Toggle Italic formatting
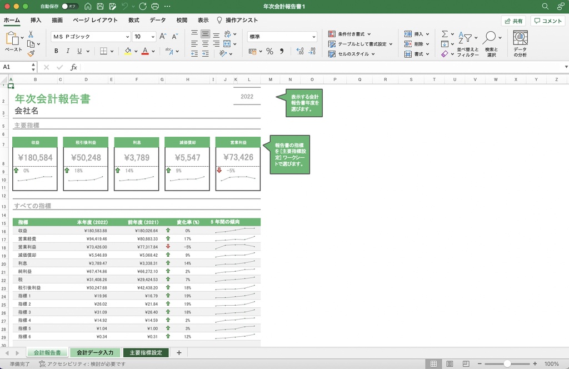The image size is (569, 369). pos(68,51)
